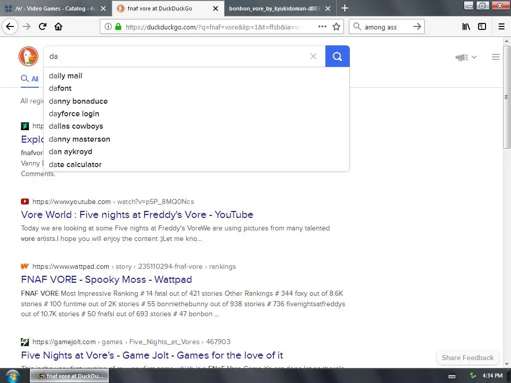The height and width of the screenshot is (383, 511).
Task: Bookmark this page with the star icon
Action: coord(336,27)
